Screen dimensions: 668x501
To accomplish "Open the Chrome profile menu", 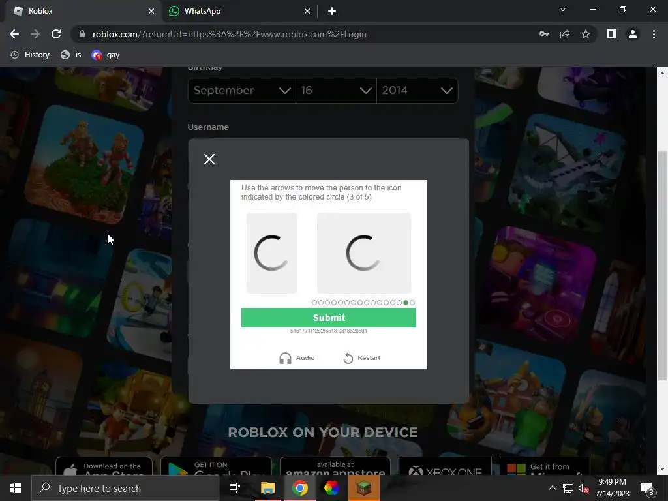I will 633,34.
